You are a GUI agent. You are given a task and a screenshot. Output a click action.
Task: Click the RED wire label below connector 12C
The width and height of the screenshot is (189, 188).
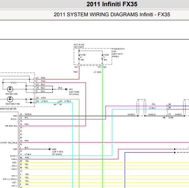tap(76, 72)
